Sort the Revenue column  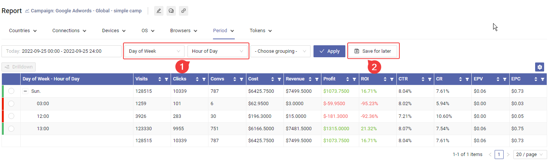coord(310,79)
